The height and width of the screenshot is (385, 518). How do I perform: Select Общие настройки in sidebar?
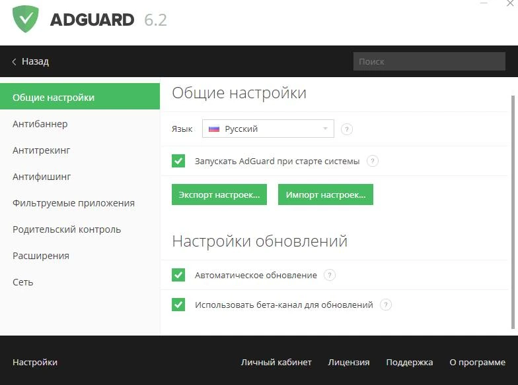coord(80,96)
